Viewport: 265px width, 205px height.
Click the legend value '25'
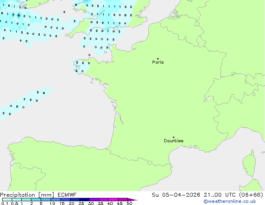click(x=81, y=203)
